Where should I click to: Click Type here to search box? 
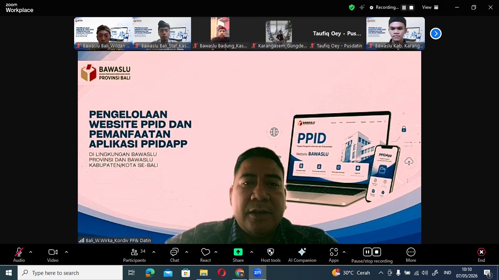click(x=70, y=273)
